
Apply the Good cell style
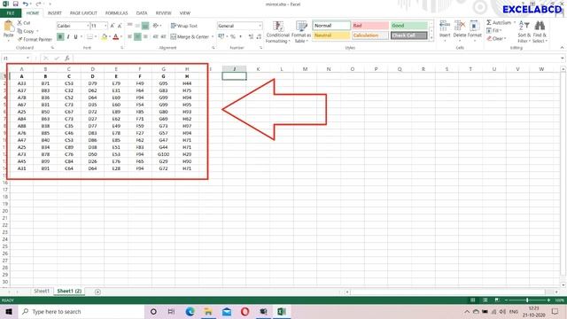coord(409,26)
